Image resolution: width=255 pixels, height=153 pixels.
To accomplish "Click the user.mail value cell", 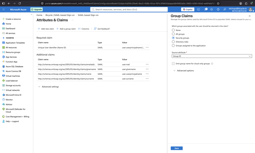I will pos(126,64).
